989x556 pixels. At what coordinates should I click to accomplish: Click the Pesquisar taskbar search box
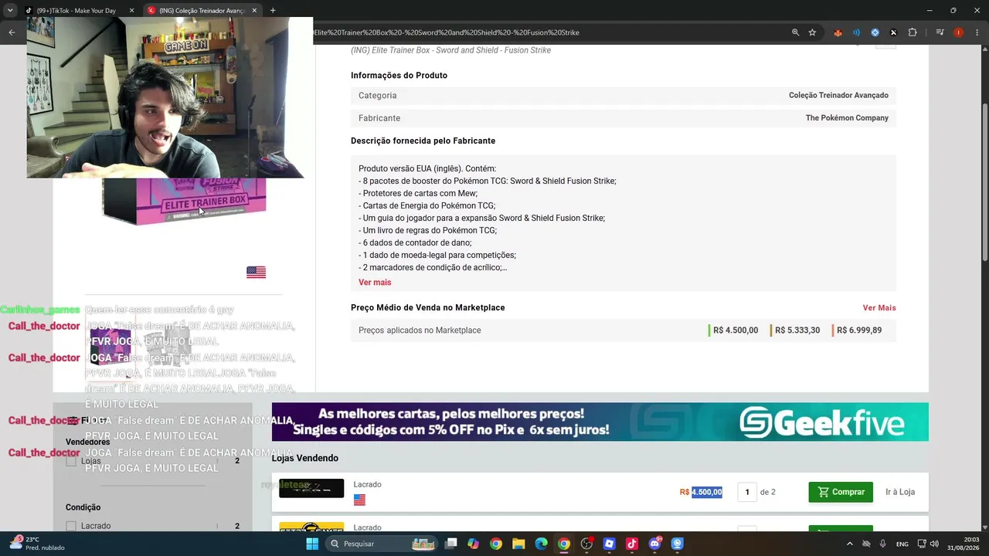click(x=381, y=544)
